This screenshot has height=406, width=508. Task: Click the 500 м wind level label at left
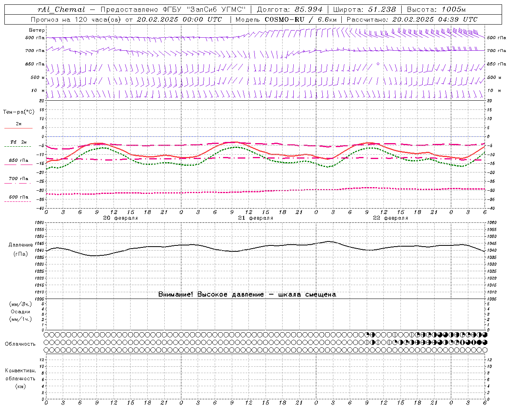38,77
